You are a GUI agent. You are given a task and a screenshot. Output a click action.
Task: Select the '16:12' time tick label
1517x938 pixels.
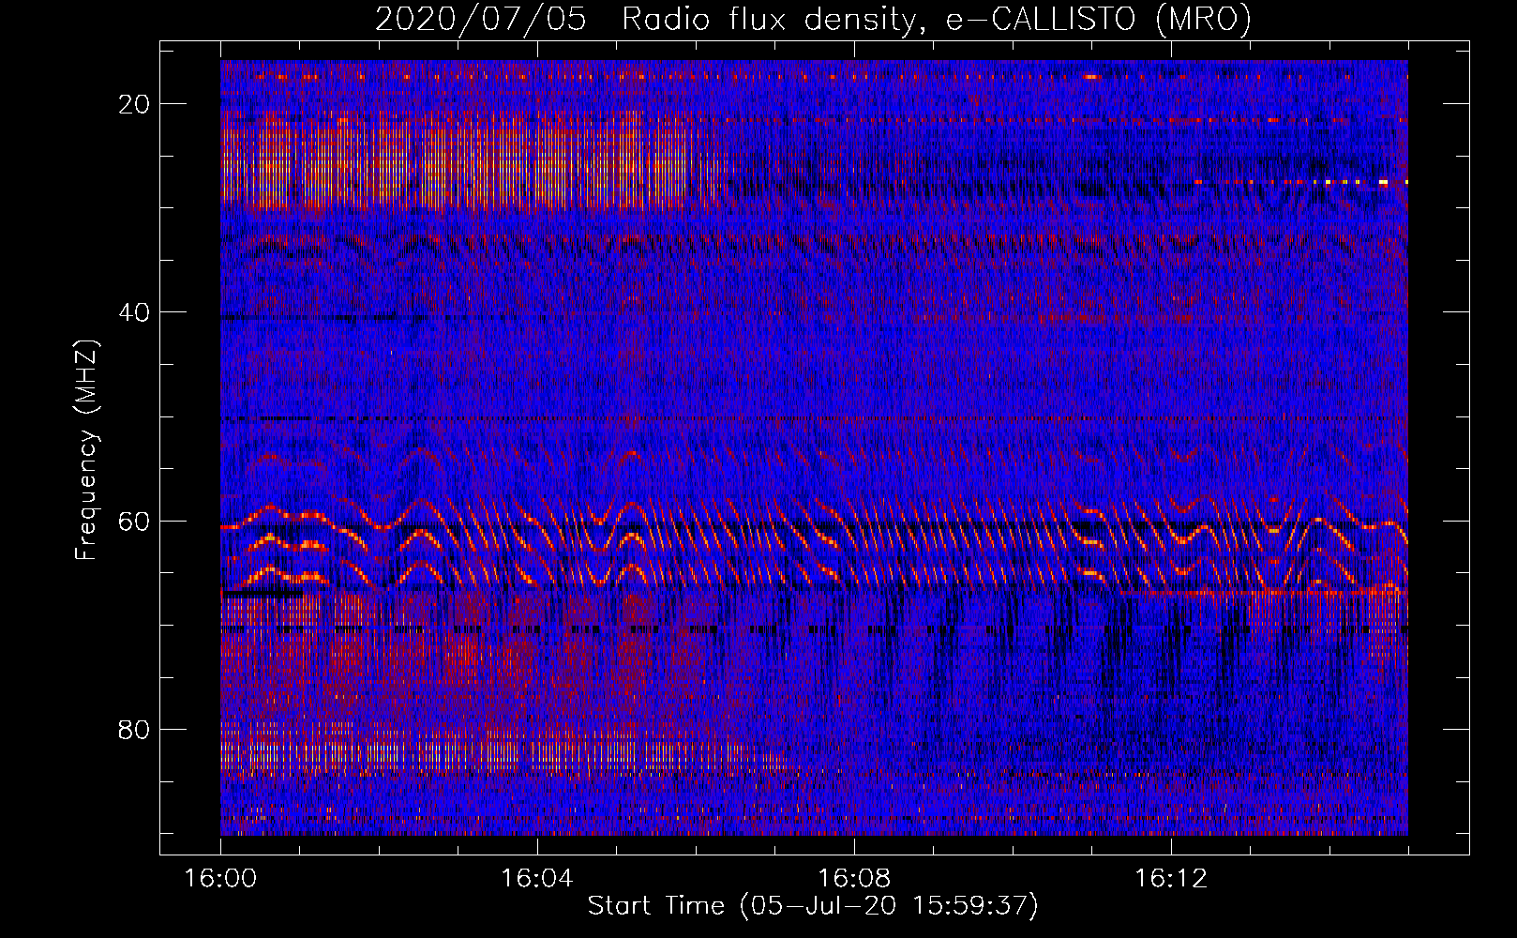1170,879
